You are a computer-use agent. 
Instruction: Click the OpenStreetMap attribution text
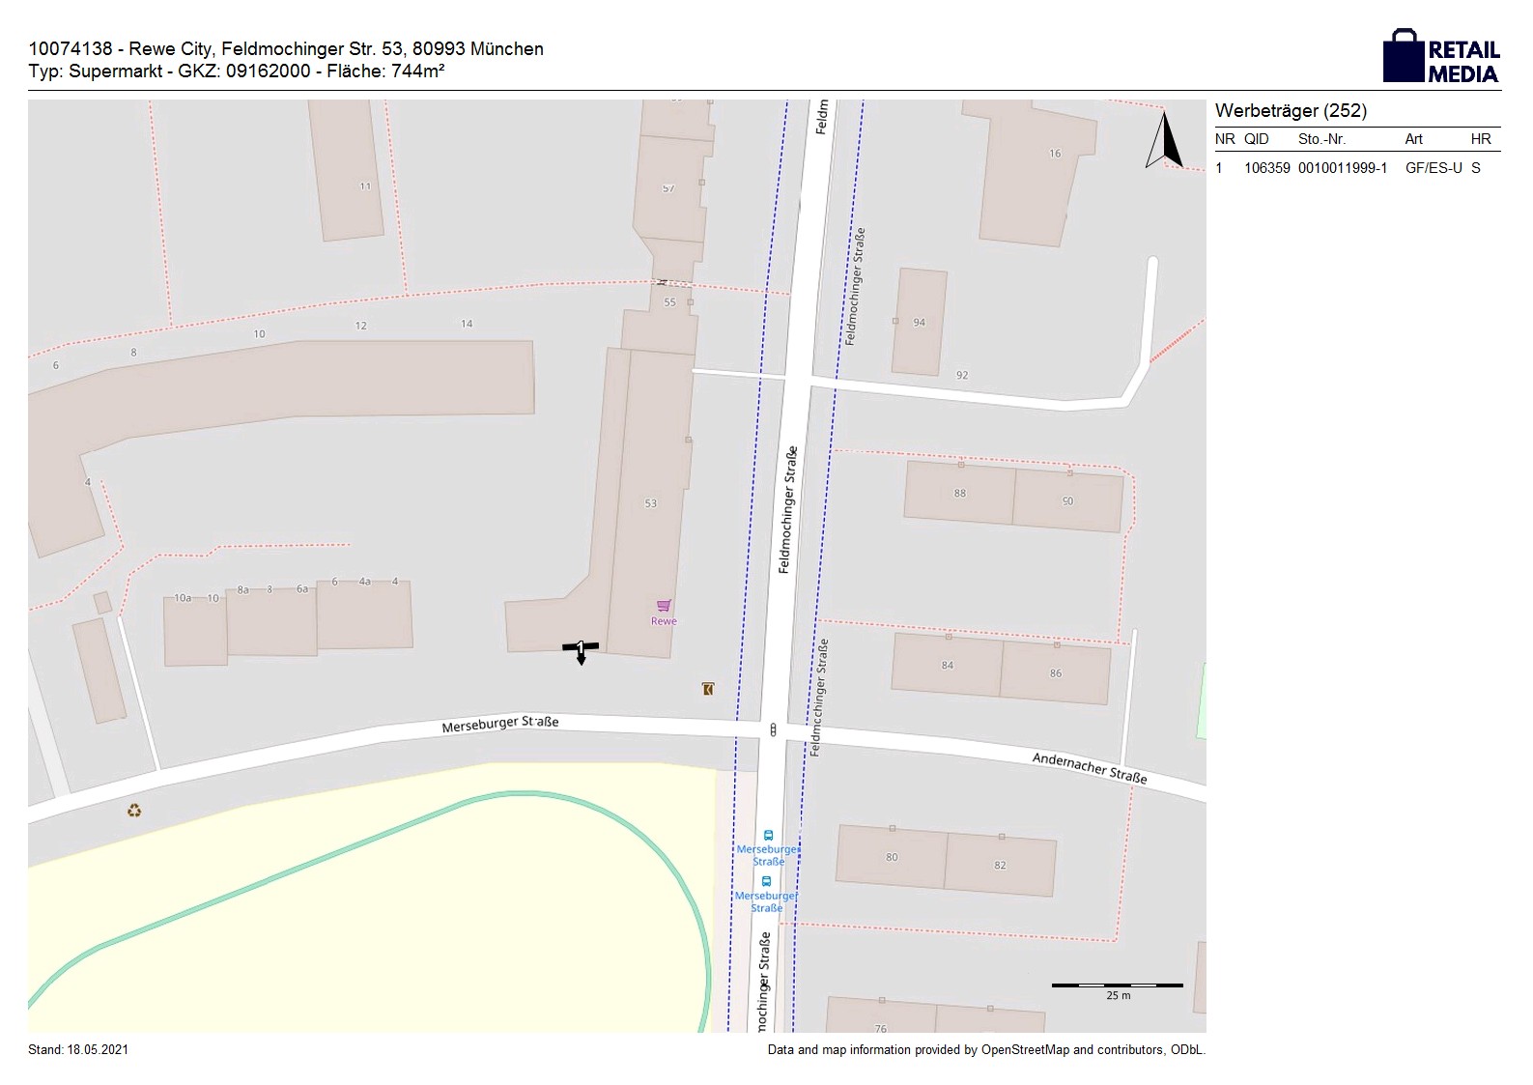click(x=985, y=1050)
